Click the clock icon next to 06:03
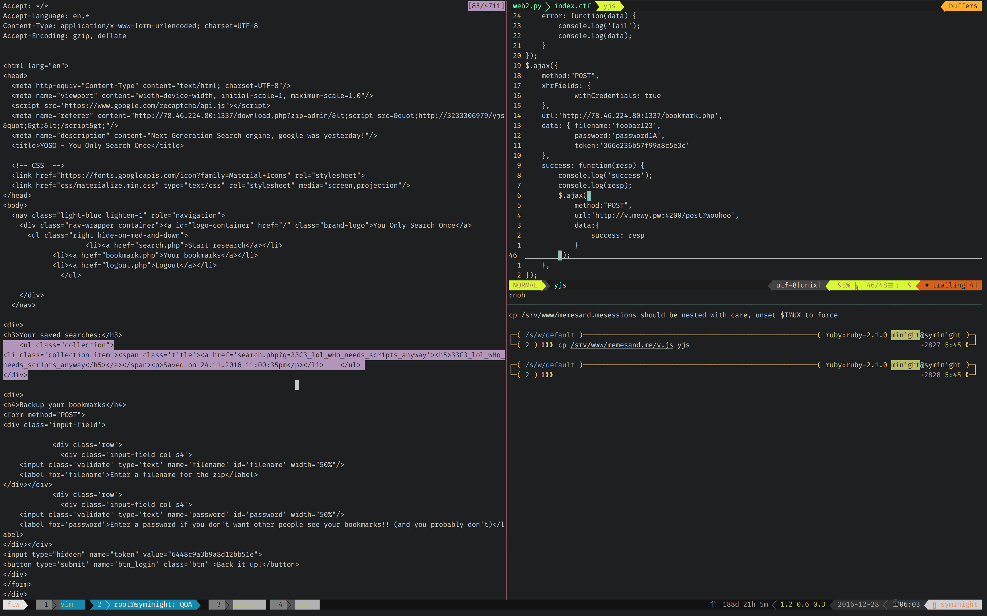This screenshot has height=616, width=987. 895,604
